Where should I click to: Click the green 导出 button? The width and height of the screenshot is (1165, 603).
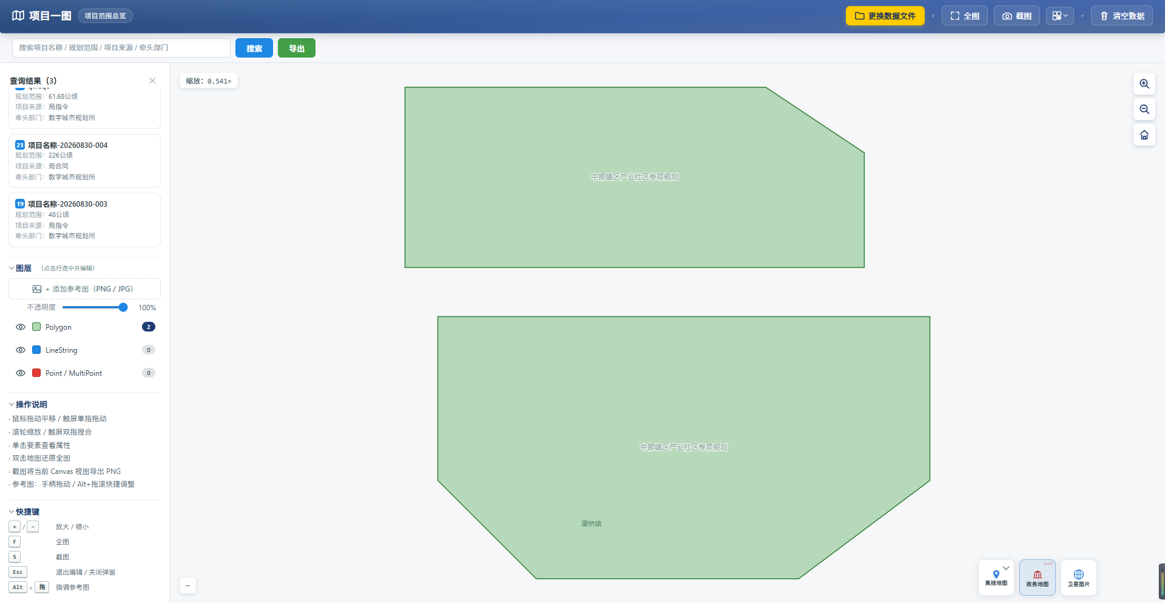pos(297,48)
